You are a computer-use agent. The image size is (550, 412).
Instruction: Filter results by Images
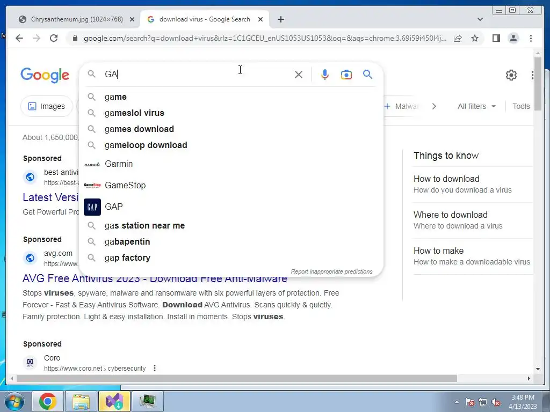tap(46, 106)
